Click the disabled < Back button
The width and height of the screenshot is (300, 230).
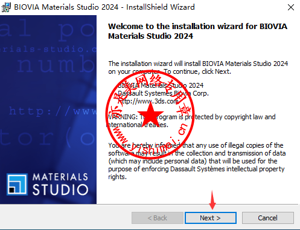click(x=158, y=218)
